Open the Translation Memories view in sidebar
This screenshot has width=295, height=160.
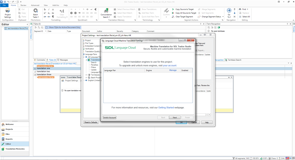pyautogui.click(x=15, y=149)
